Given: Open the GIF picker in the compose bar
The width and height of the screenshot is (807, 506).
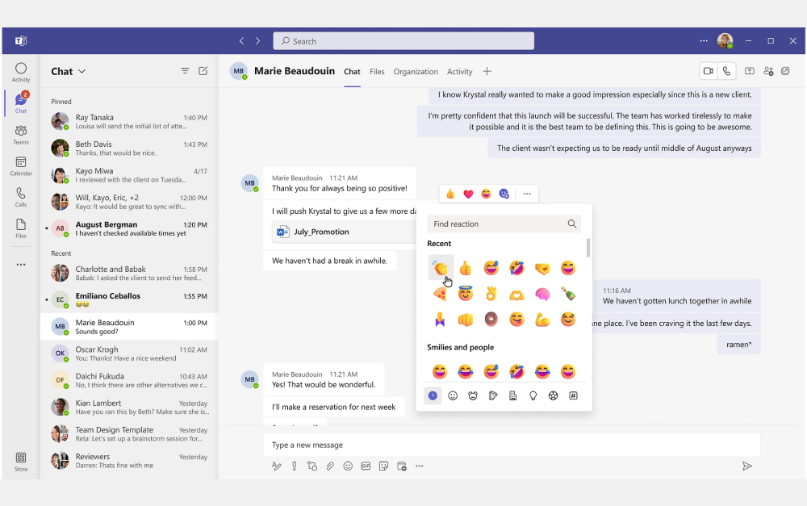Looking at the screenshot, I should point(366,466).
